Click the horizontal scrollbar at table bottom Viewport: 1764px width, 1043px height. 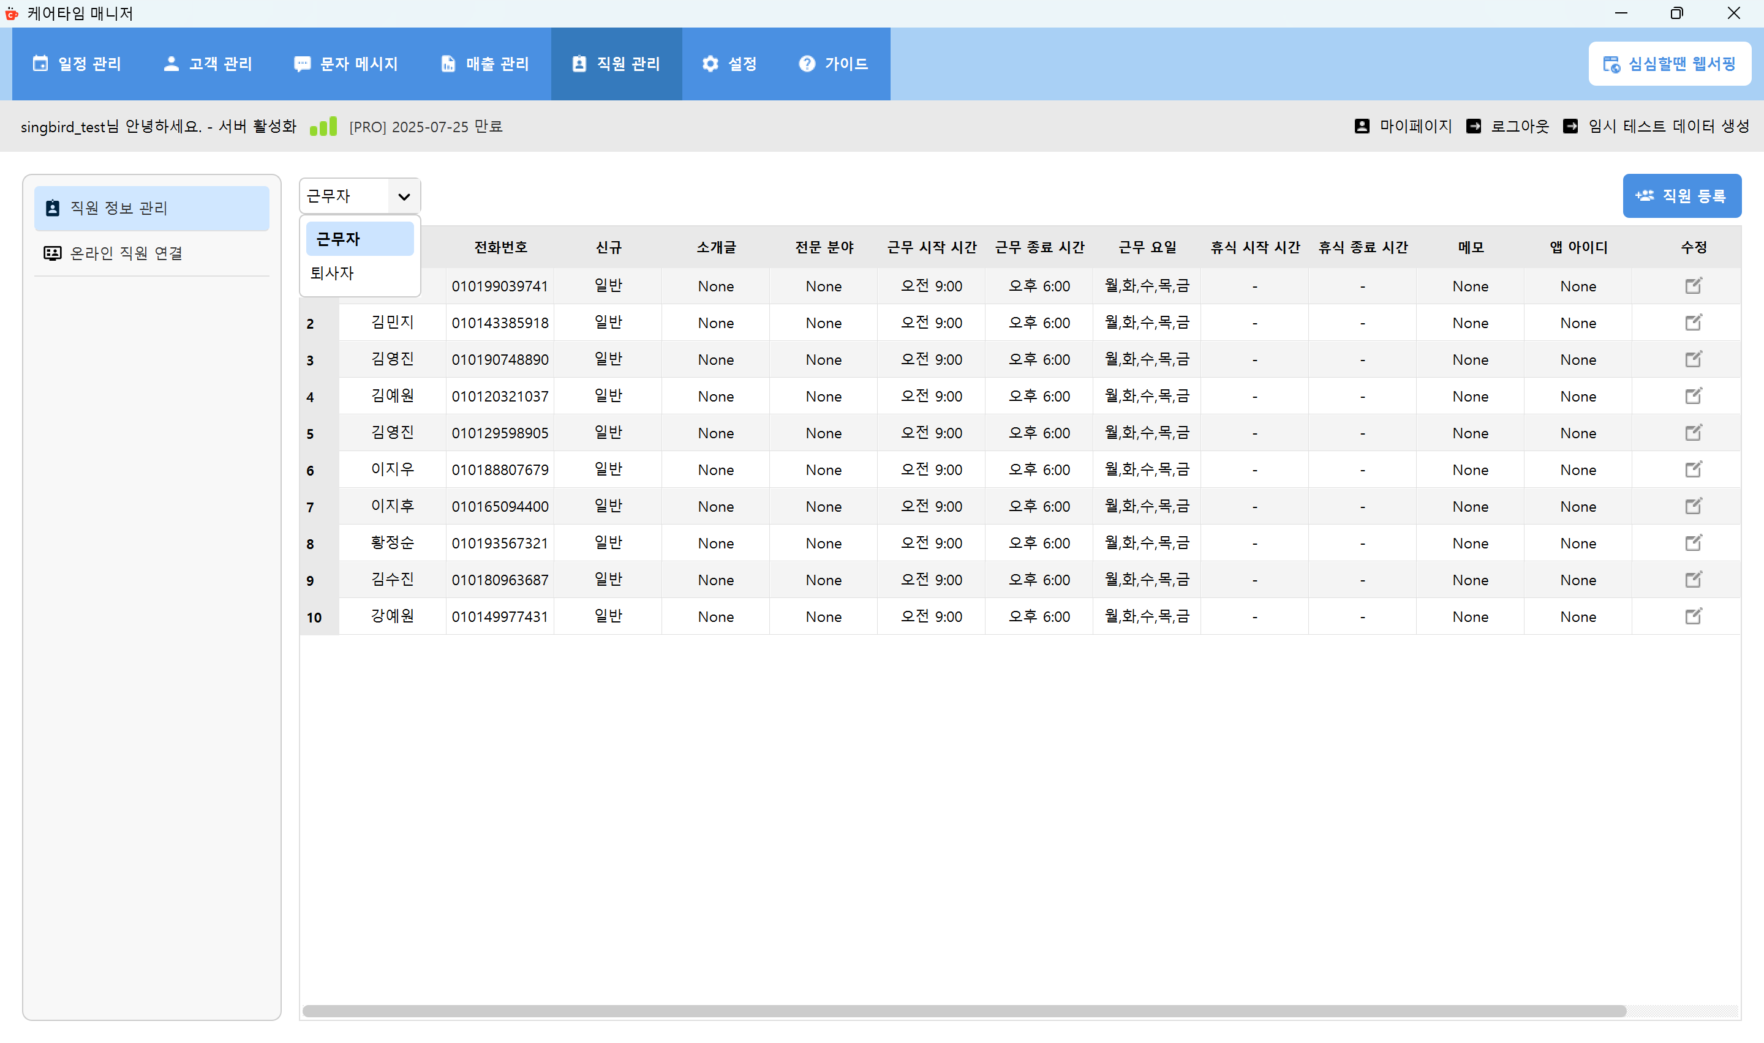pos(963,1011)
